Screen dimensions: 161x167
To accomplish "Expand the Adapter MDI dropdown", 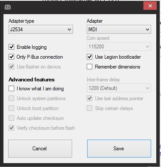I will 119,30.
